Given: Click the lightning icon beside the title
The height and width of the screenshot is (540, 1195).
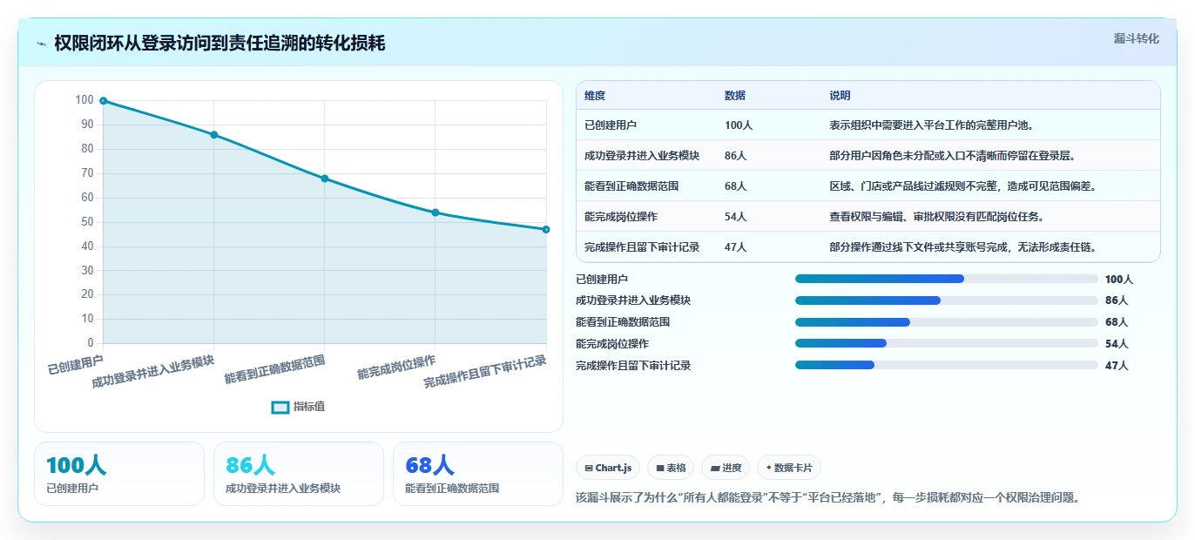Looking at the screenshot, I should 42,44.
